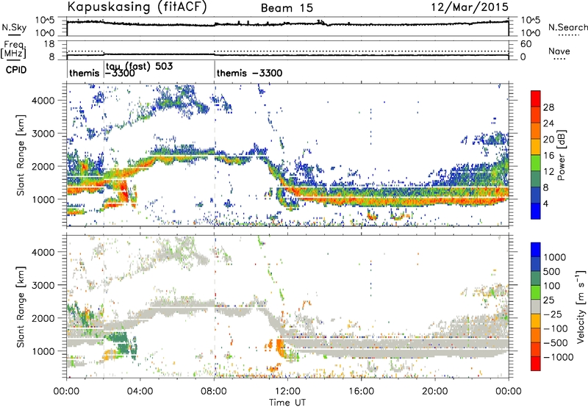The image size is (588, 407).
Task: Click the Time UT axis label
Action: 287,403
